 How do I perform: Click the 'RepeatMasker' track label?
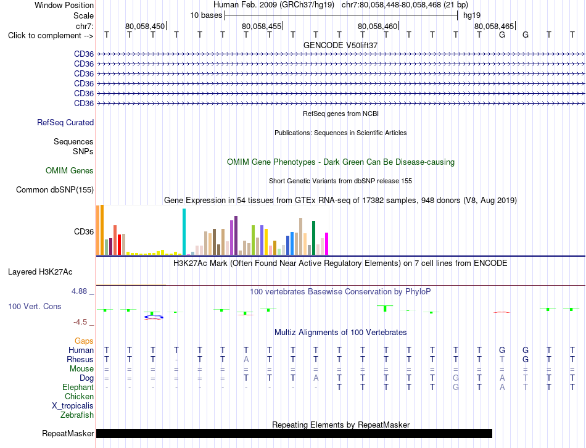[x=68, y=433]
